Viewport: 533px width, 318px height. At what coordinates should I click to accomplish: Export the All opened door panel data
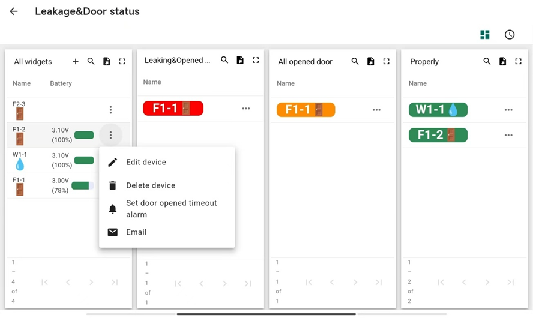(x=371, y=61)
